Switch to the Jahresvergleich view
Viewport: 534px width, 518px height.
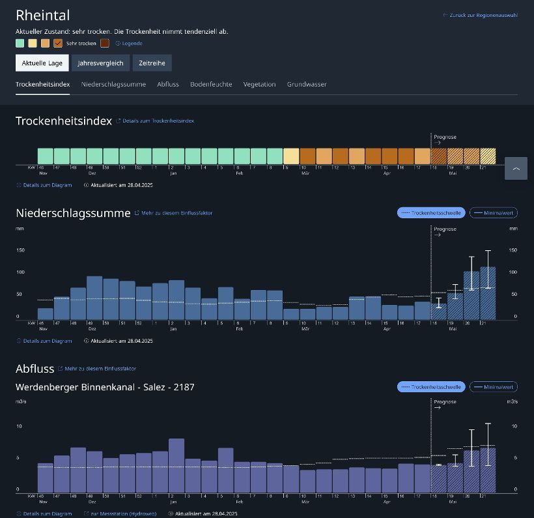pos(100,63)
